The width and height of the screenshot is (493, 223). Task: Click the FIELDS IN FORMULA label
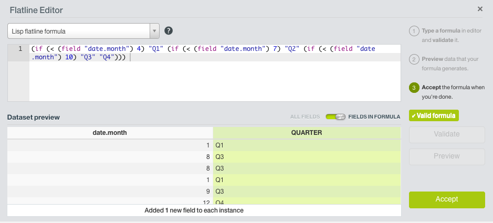click(x=374, y=117)
